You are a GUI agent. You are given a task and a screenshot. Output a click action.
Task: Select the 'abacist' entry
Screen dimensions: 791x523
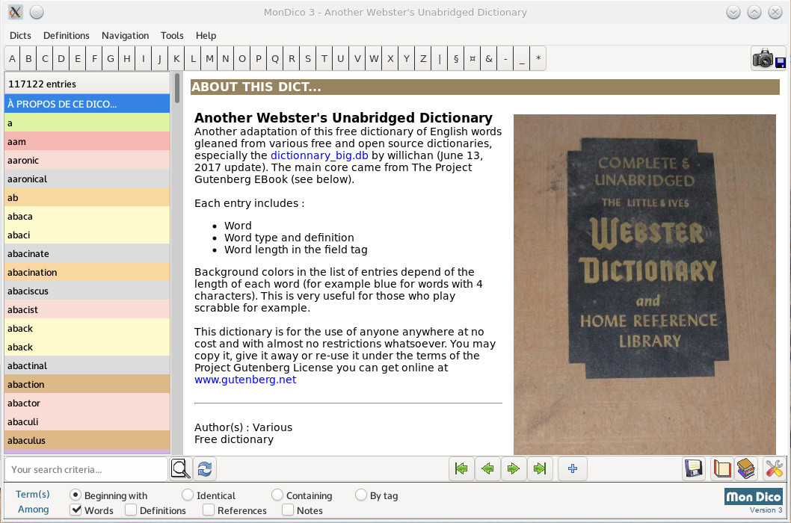coord(87,309)
